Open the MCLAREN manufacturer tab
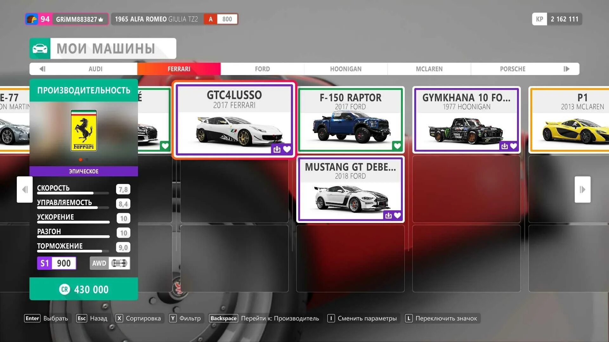The height and width of the screenshot is (342, 609). pyautogui.click(x=429, y=69)
